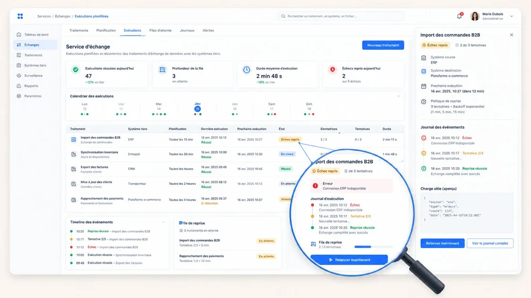Click the Charge utile JSON preview box
The width and height of the screenshot is (531, 298).
click(x=467, y=213)
